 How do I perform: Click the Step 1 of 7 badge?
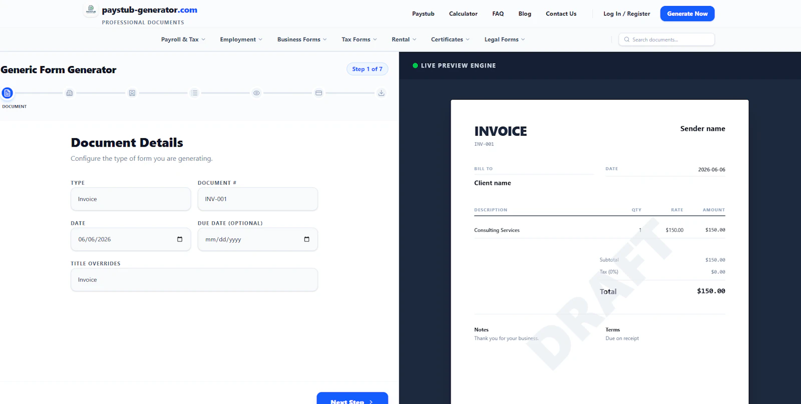tap(367, 69)
